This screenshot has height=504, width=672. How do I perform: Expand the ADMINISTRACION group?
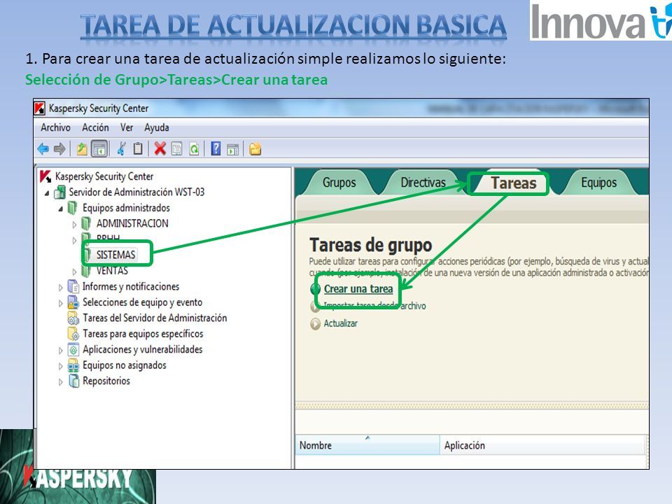click(x=74, y=224)
